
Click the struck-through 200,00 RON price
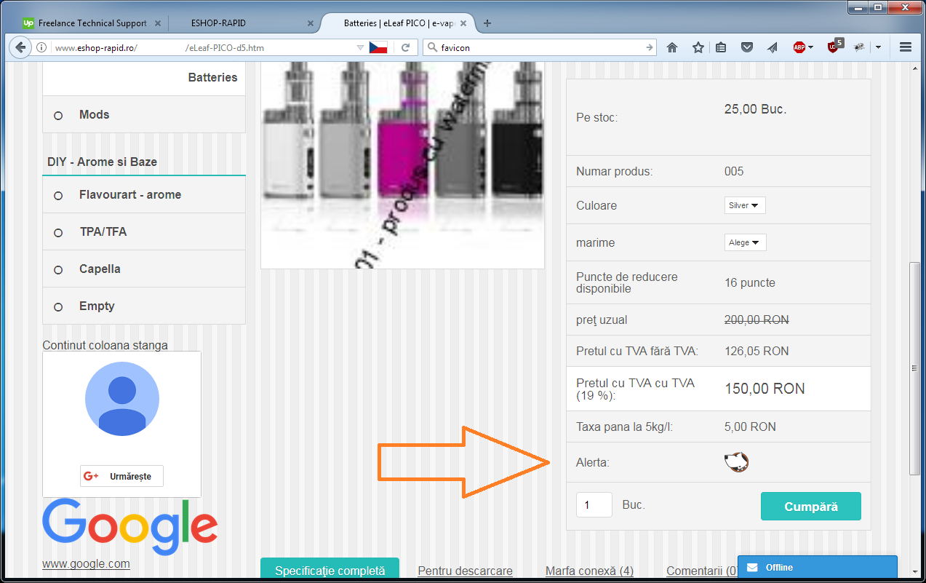[x=757, y=320]
